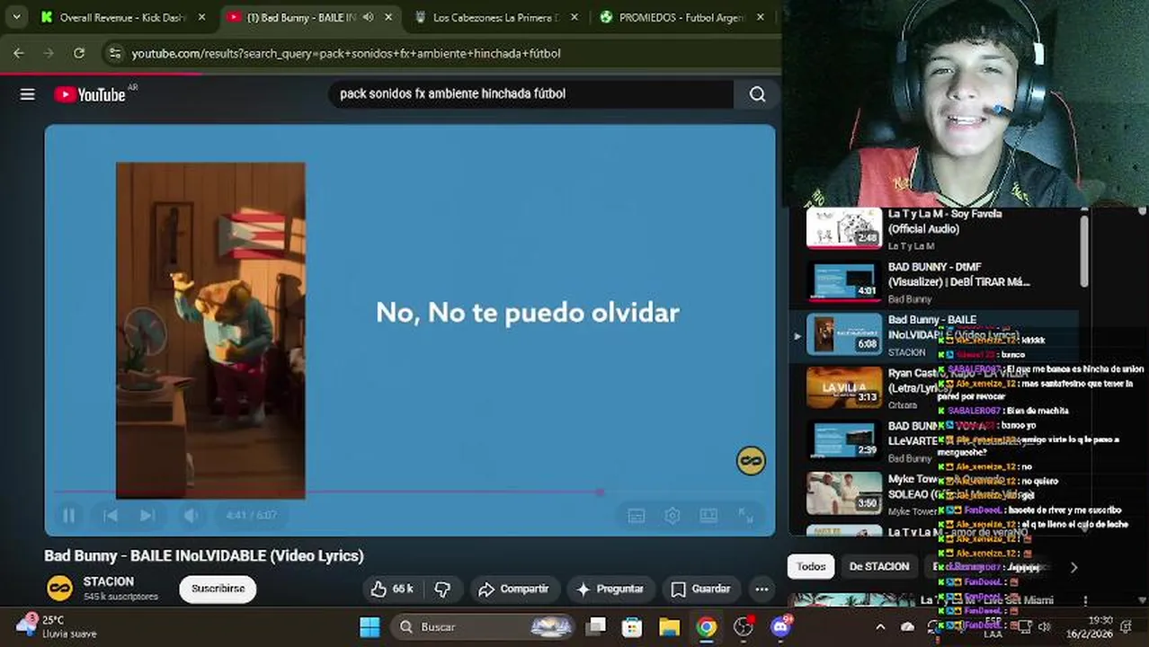The height and width of the screenshot is (647, 1149).
Task: Open the clock showing 19:30
Action: 1089,626
